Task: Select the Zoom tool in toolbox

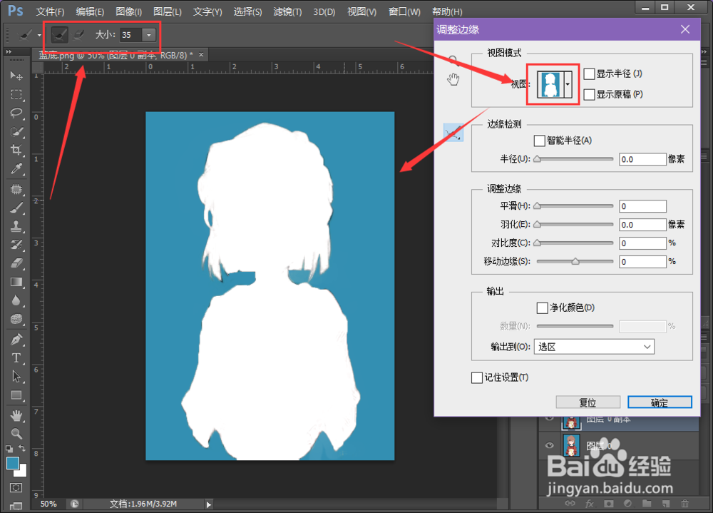Action: coord(16,433)
